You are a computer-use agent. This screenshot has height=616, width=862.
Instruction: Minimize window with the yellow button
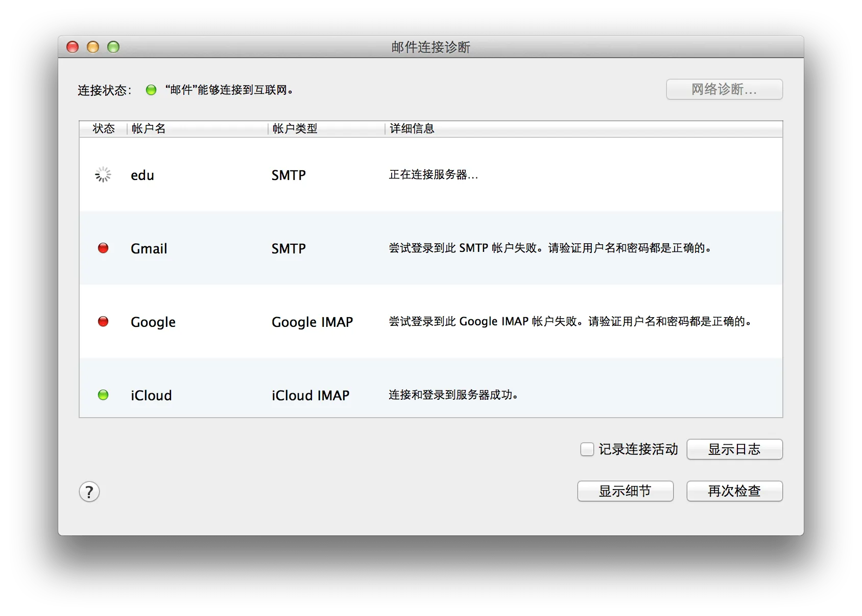(x=93, y=47)
